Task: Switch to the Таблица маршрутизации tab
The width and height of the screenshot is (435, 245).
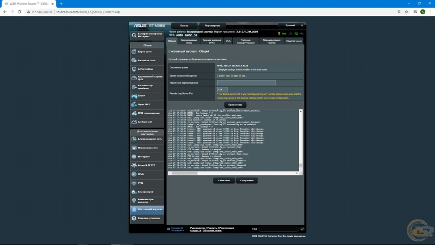Action: pos(246,41)
